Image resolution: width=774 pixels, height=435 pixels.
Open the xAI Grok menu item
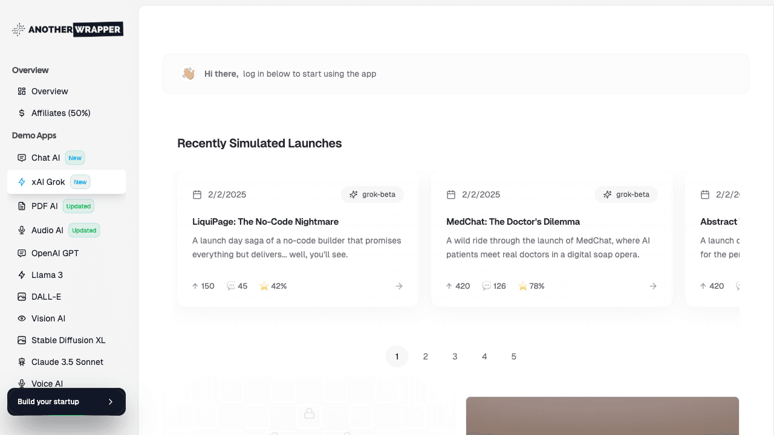[x=48, y=182]
